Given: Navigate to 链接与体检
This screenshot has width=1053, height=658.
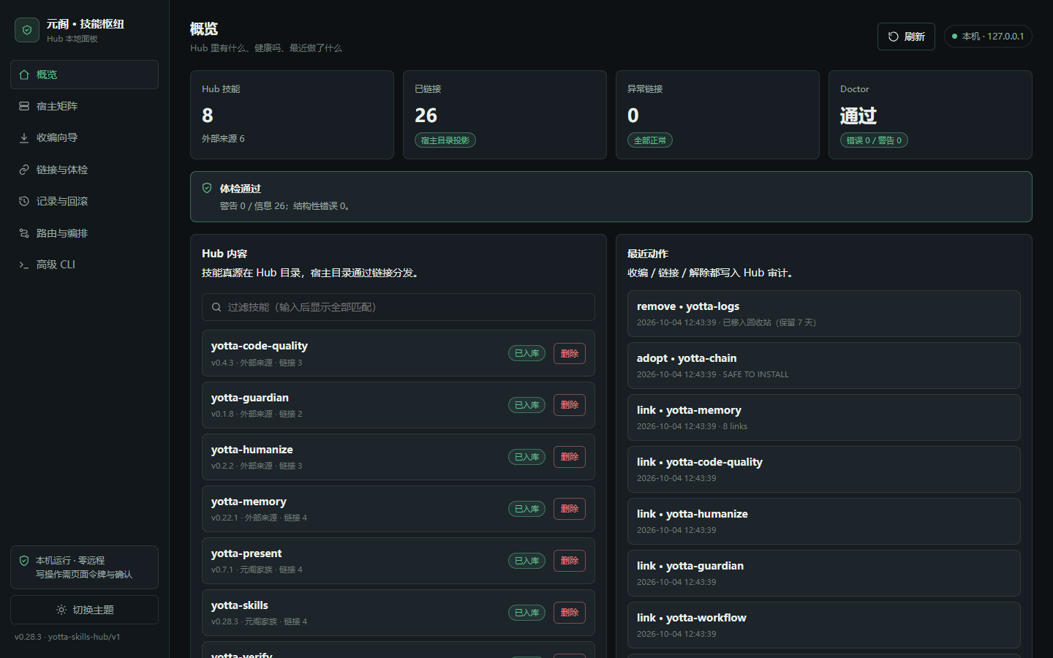Looking at the screenshot, I should 84,170.
